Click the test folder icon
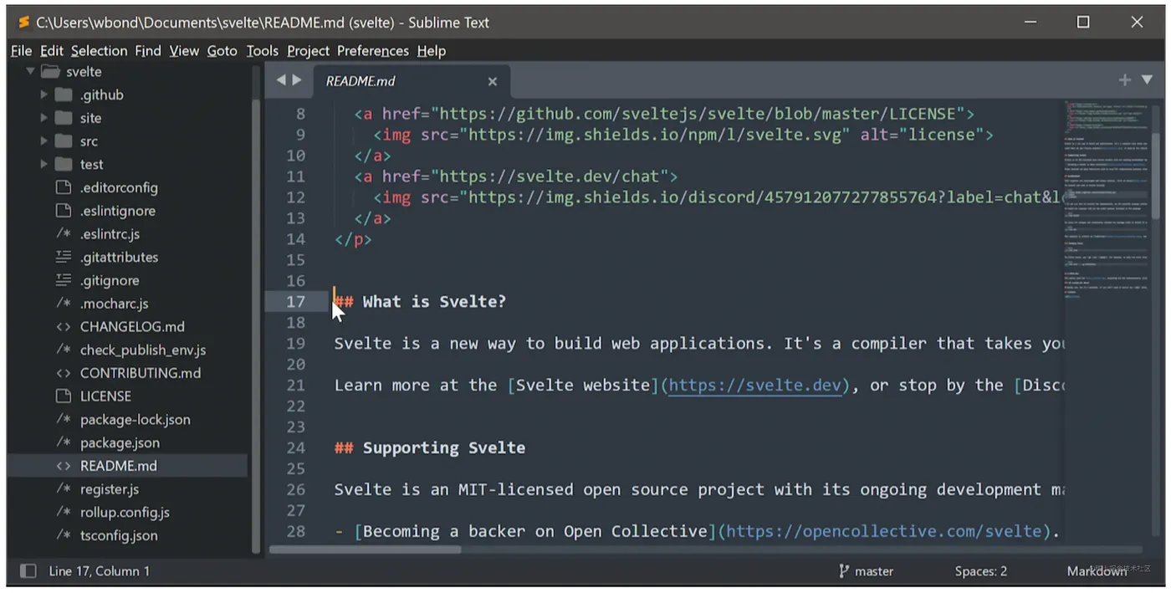1171x593 pixels. (64, 164)
